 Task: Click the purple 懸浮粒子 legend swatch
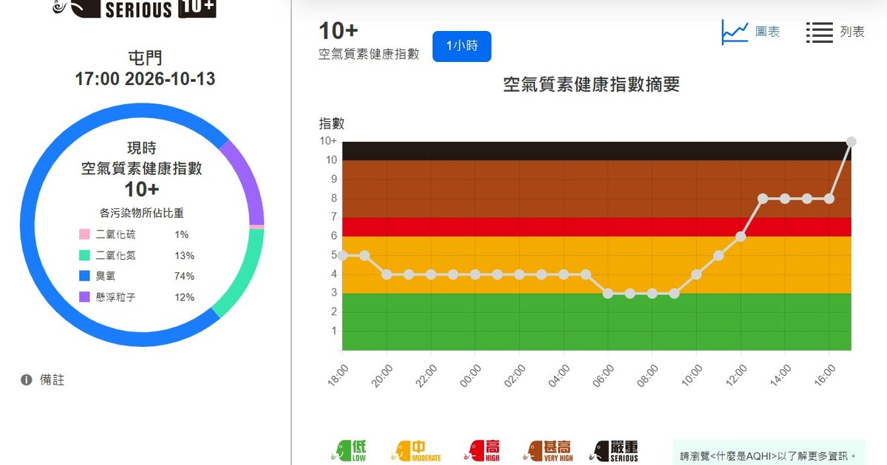pyautogui.click(x=84, y=297)
